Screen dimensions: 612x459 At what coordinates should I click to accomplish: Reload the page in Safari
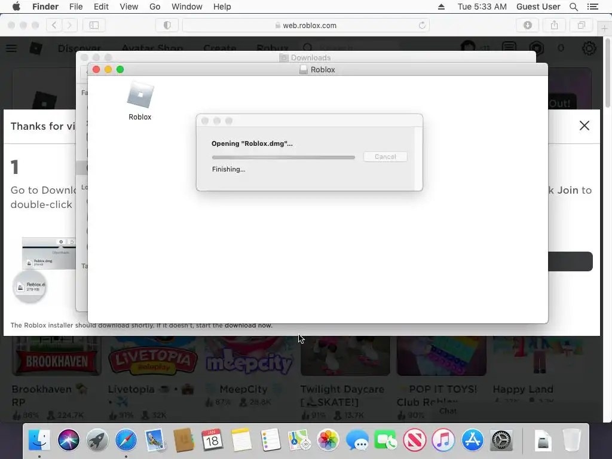pyautogui.click(x=422, y=25)
